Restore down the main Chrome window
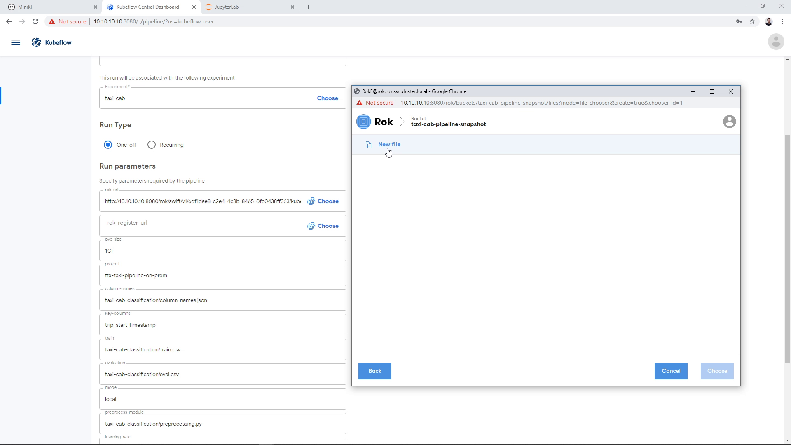This screenshot has width=791, height=445. tap(763, 6)
